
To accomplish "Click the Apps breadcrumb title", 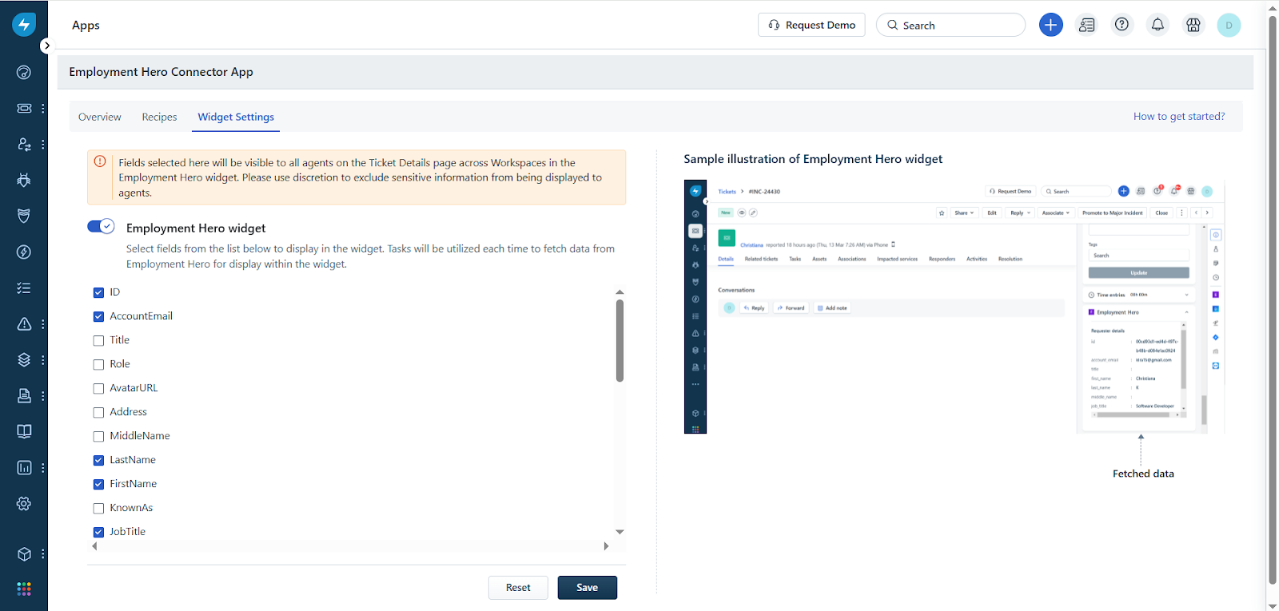I will click(86, 25).
